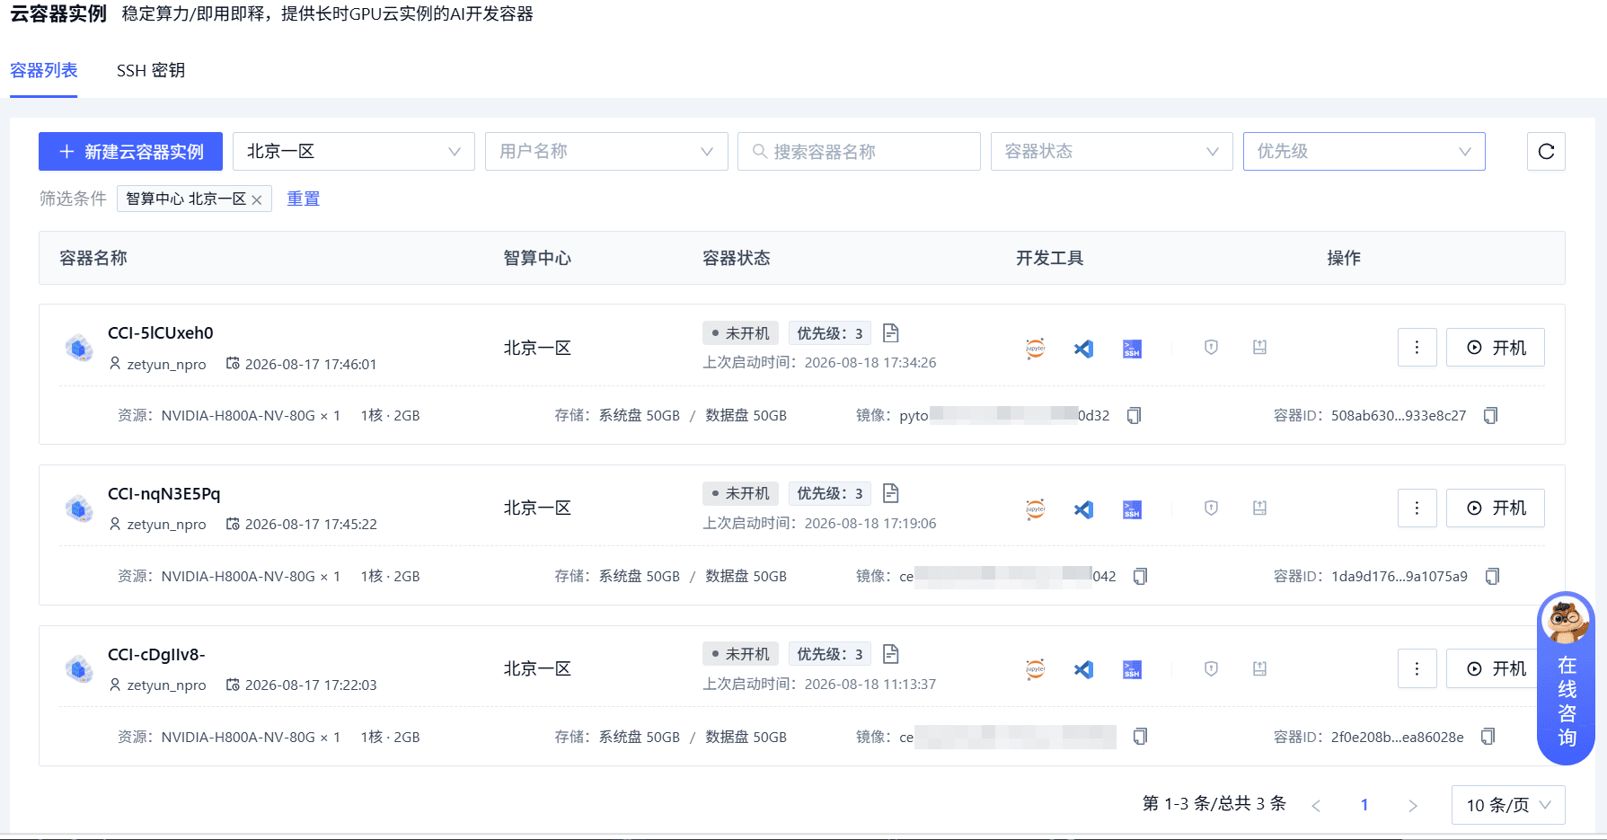Screen dimensions: 1607x840
Task: Focus the 搜索容器名称 search field
Action: click(859, 152)
